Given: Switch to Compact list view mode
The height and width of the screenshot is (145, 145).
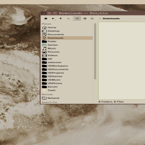Looking at the screenshot, I should pos(85,18).
